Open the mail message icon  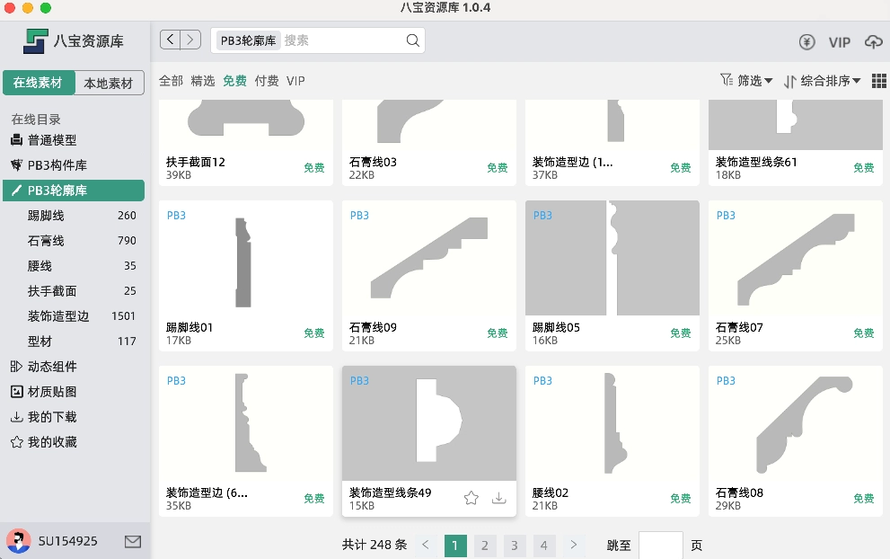click(x=133, y=541)
